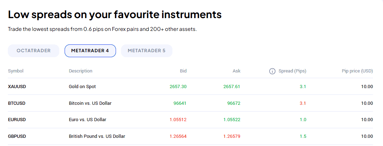Click the Spread (Pips) column header
383x146 pixels.
292,71
